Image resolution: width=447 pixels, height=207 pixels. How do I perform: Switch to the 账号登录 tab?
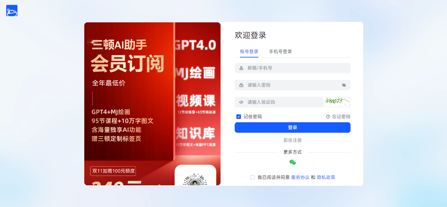tap(249, 52)
